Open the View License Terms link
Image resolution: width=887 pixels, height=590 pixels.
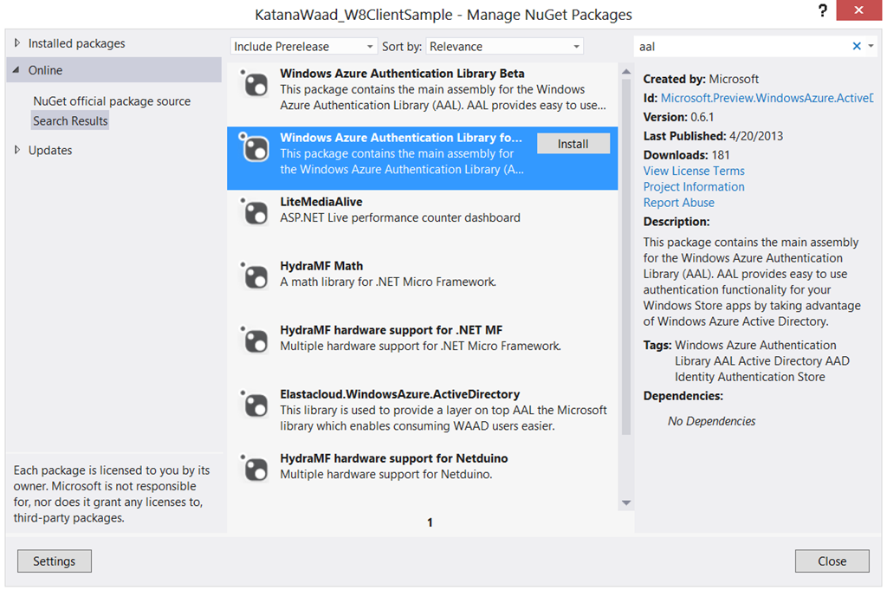point(694,171)
